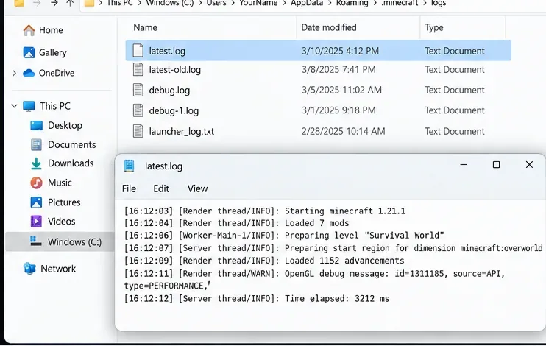Click the debug.log file icon
Image resolution: width=546 pixels, height=346 pixels.
(x=138, y=90)
